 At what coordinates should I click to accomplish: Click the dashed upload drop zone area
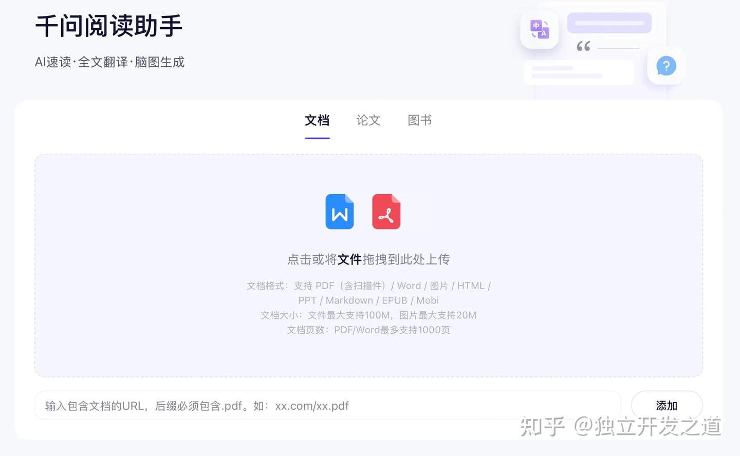point(368,265)
